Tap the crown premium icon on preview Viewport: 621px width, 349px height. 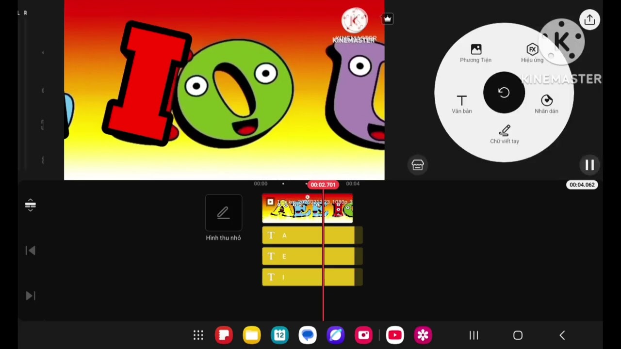click(x=387, y=19)
